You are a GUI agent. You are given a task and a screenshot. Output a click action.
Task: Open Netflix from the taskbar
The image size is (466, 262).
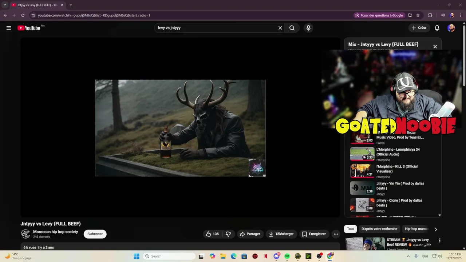point(266,256)
